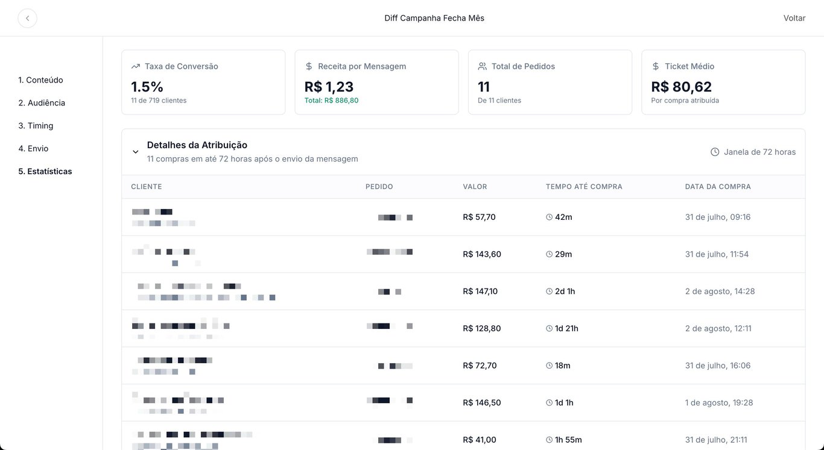Click the clock icon next to 42m
This screenshot has width=824, height=450.
[x=549, y=217]
